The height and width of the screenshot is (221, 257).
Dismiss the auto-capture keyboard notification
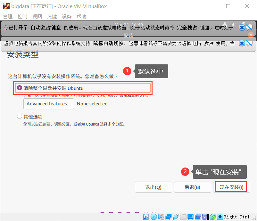pyautogui.click(x=242, y=28)
